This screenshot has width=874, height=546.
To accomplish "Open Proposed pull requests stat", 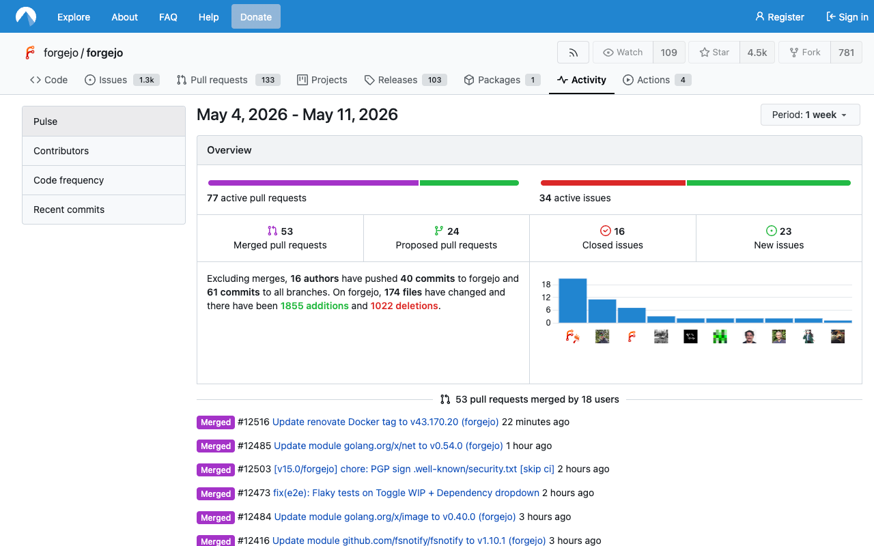I will coord(447,238).
